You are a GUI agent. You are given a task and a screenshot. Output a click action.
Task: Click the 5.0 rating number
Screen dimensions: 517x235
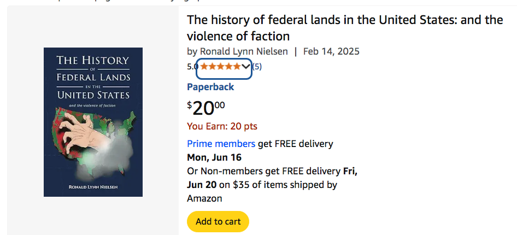point(192,67)
